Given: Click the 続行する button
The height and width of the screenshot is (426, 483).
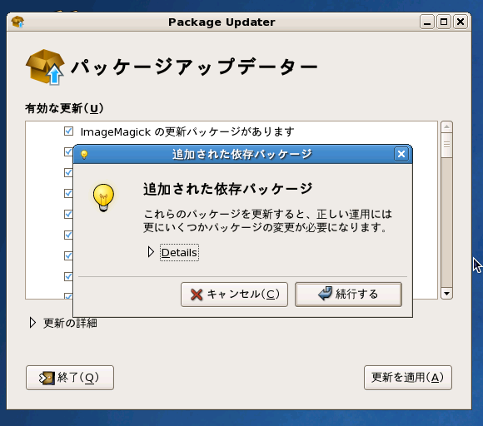Looking at the screenshot, I should coord(348,295).
